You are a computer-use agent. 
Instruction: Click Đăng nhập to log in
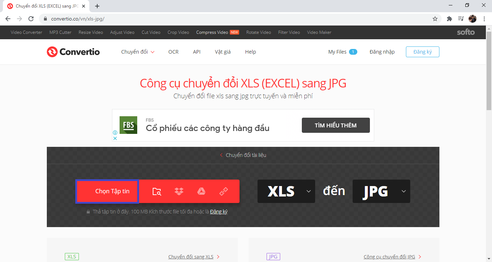click(382, 52)
